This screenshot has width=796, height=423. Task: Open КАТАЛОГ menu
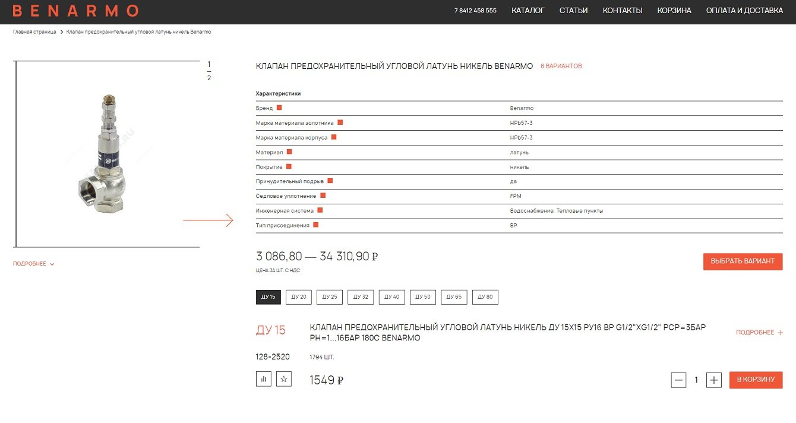pyautogui.click(x=527, y=11)
